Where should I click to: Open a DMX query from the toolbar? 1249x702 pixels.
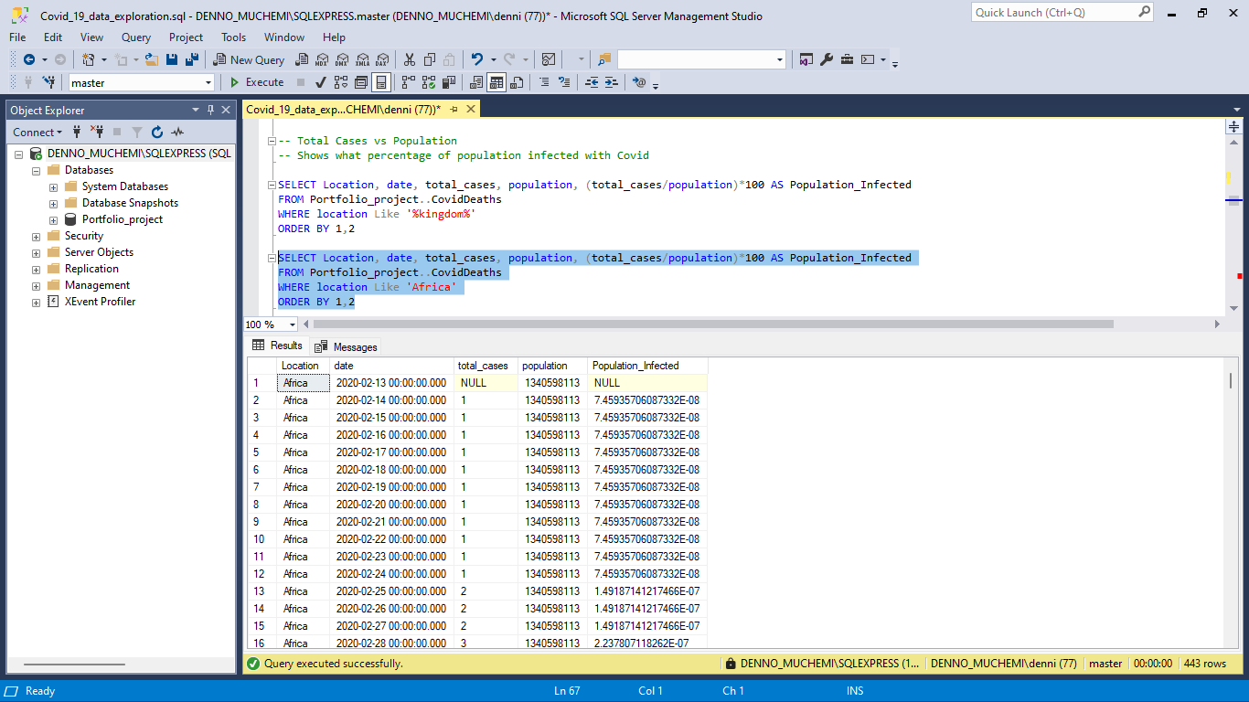click(x=342, y=59)
